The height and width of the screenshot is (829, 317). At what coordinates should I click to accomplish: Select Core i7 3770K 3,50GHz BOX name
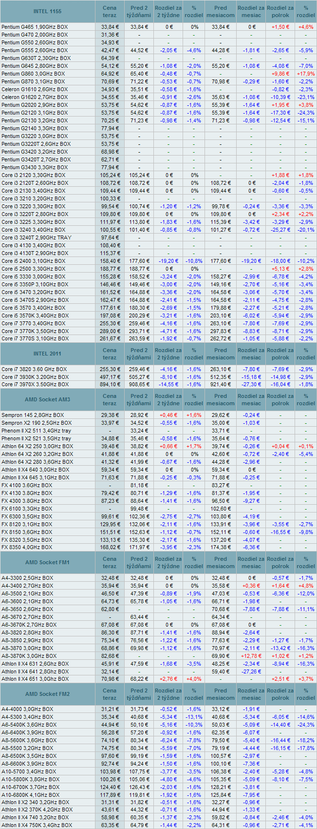(35, 331)
